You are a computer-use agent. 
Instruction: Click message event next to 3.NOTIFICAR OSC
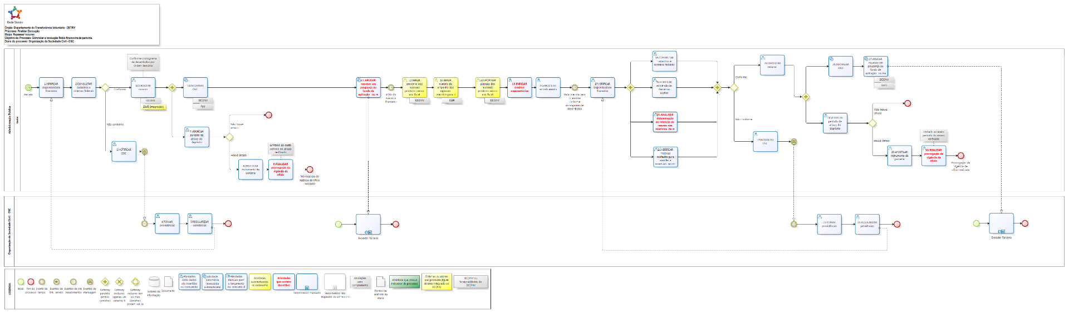[144, 152]
